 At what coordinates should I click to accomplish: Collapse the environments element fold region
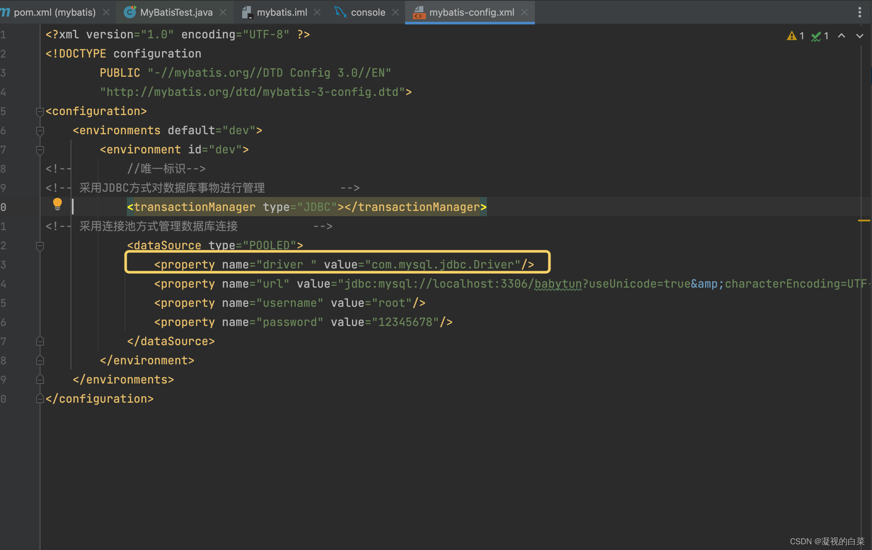click(40, 130)
